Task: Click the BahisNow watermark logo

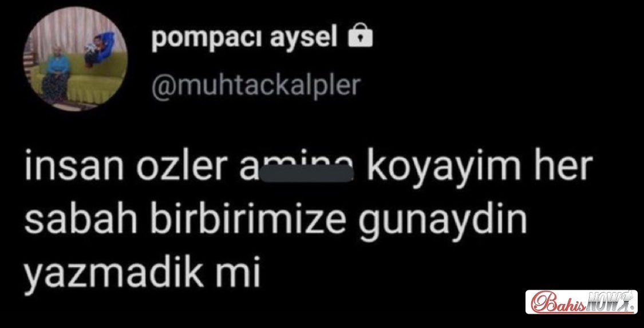Action: pyautogui.click(x=581, y=302)
